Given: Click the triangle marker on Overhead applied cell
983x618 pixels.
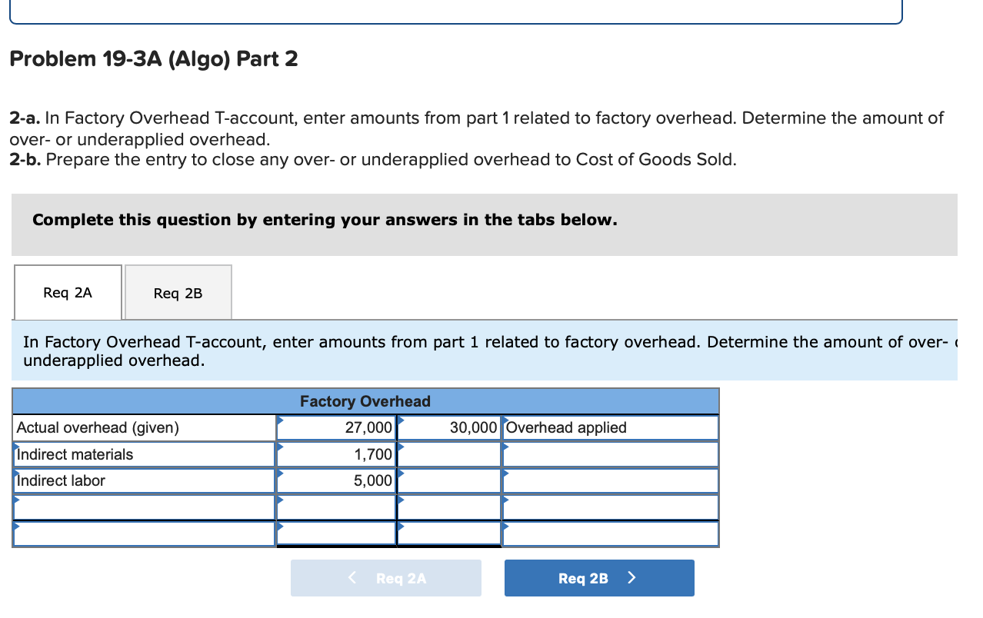Looking at the screenshot, I should pyautogui.click(x=506, y=422).
